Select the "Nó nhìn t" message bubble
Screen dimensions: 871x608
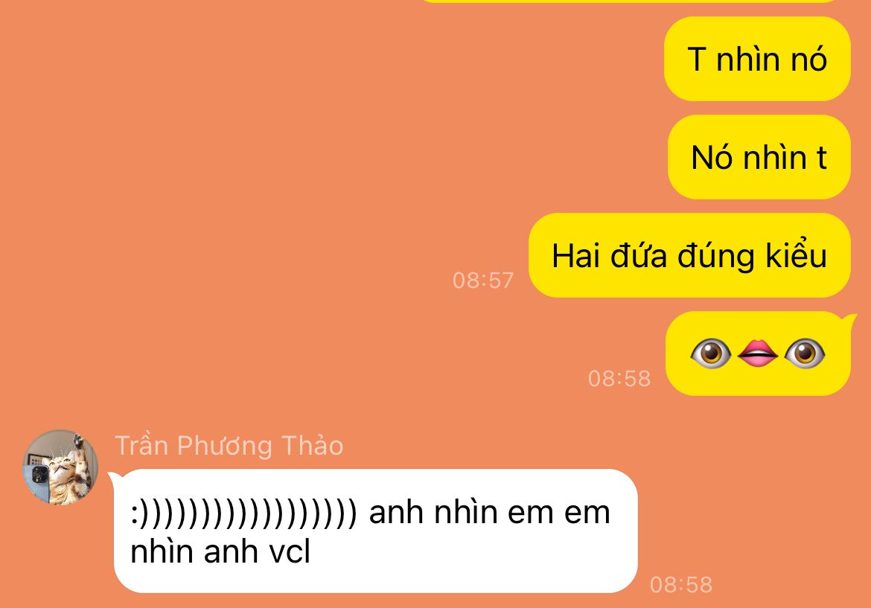coord(759,157)
